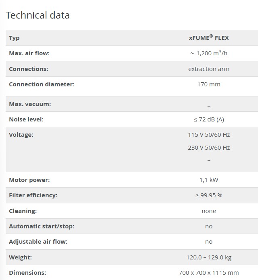
Task: Select the xFUME FLEX column header
Action: tap(209, 38)
